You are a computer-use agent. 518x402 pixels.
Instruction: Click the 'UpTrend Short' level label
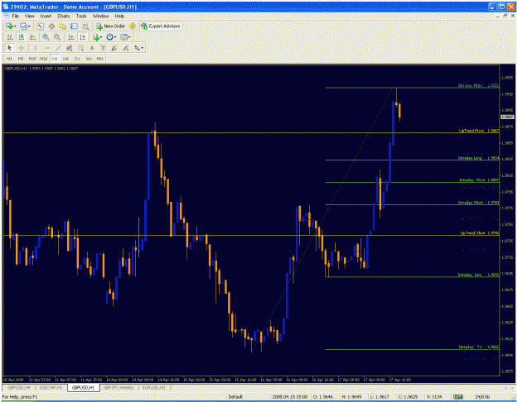(x=480, y=232)
